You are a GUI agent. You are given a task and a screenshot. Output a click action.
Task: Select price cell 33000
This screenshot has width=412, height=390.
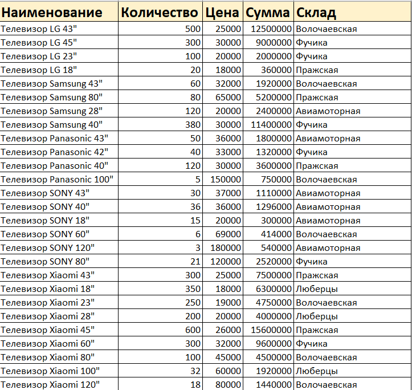click(223, 152)
